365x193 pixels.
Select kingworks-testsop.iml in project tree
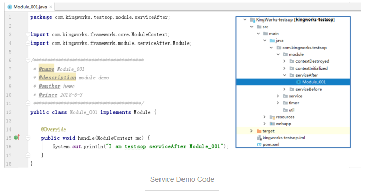point(293,138)
